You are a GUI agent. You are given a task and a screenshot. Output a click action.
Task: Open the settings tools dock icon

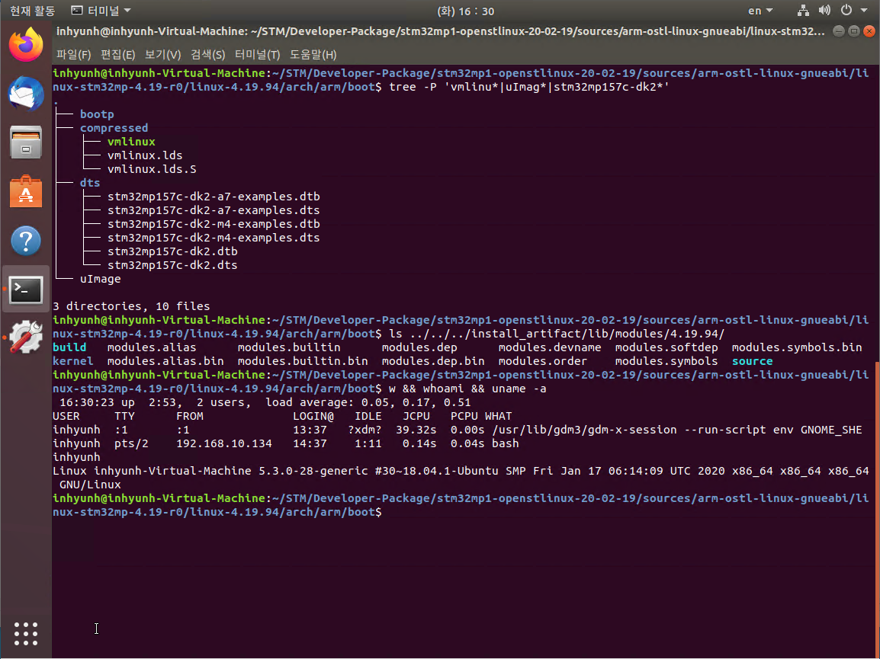pos(26,337)
